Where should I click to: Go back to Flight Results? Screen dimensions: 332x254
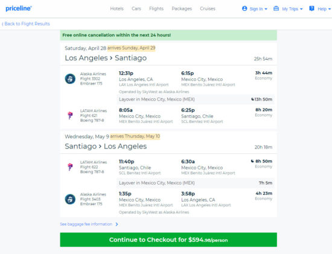[26, 24]
